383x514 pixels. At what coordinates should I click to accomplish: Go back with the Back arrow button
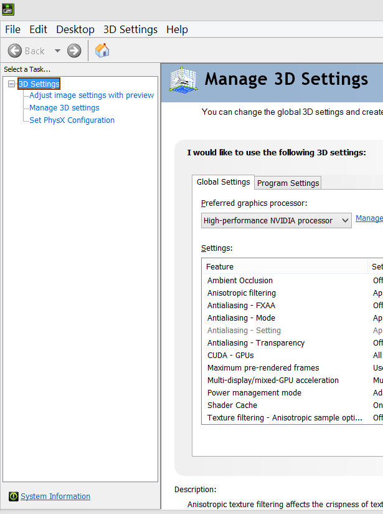[15, 51]
